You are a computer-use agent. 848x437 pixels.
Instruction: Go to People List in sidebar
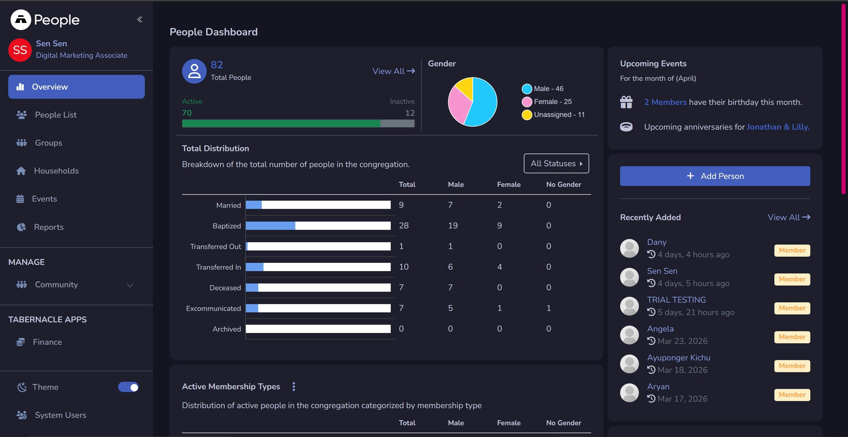pyautogui.click(x=56, y=115)
